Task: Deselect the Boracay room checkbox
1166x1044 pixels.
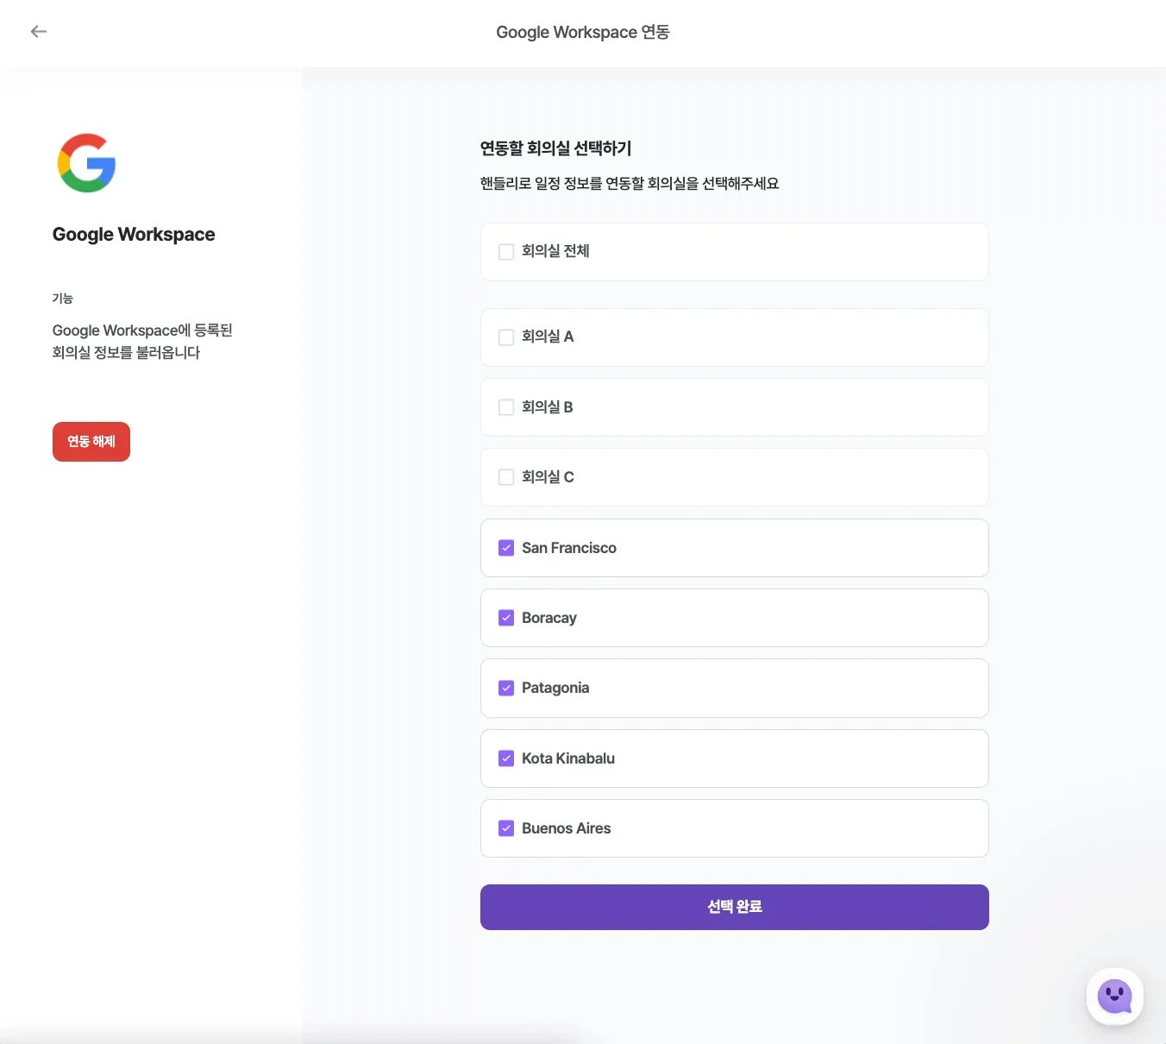Action: pos(506,618)
